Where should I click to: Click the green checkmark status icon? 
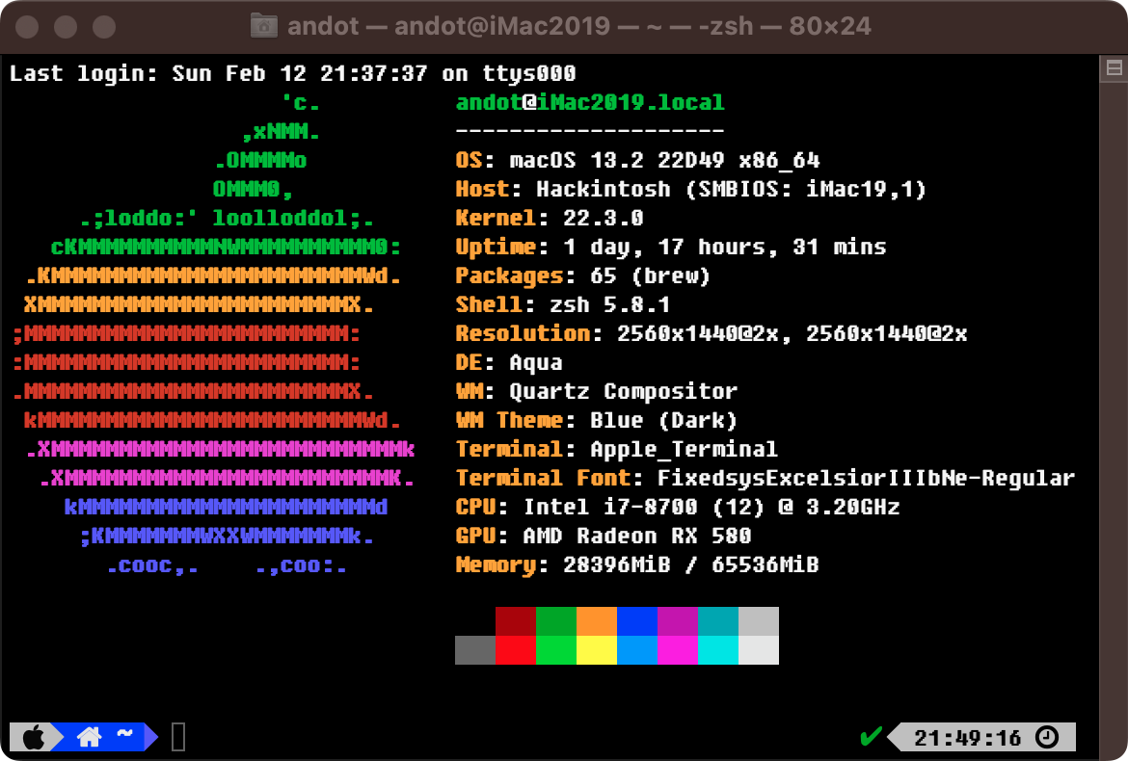click(x=871, y=736)
